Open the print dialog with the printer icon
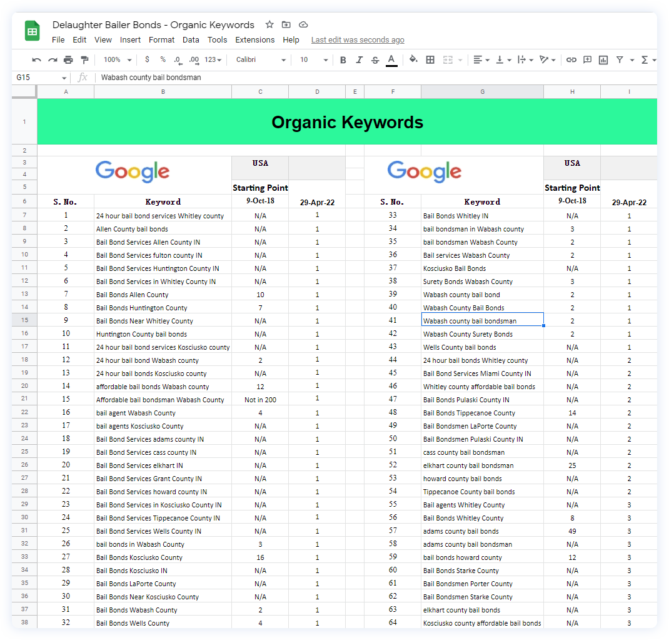This screenshot has width=669, height=640. point(68,59)
